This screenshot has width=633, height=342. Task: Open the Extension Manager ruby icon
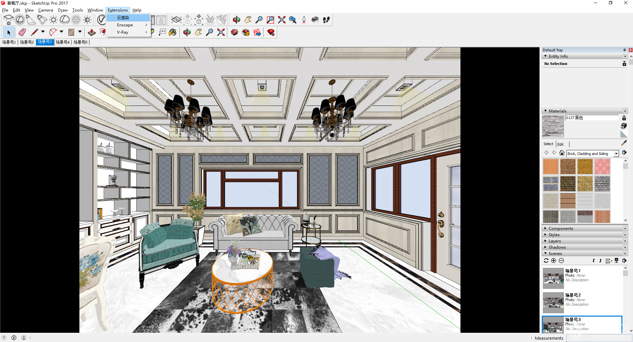271,32
